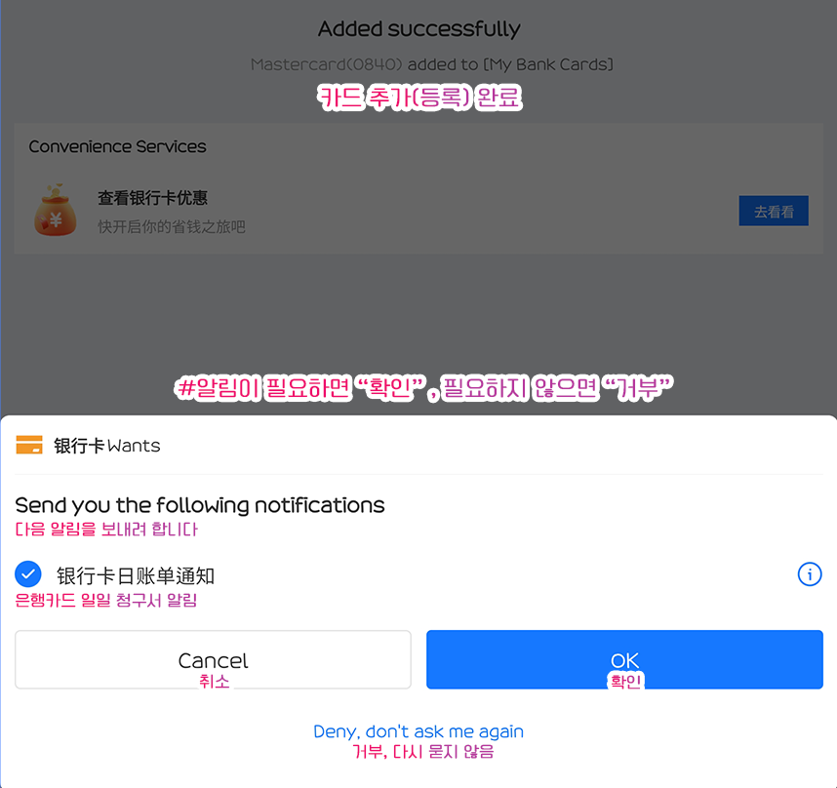Click the 银行卡日账单通知 notification label
This screenshot has width=837, height=788.
point(136,575)
